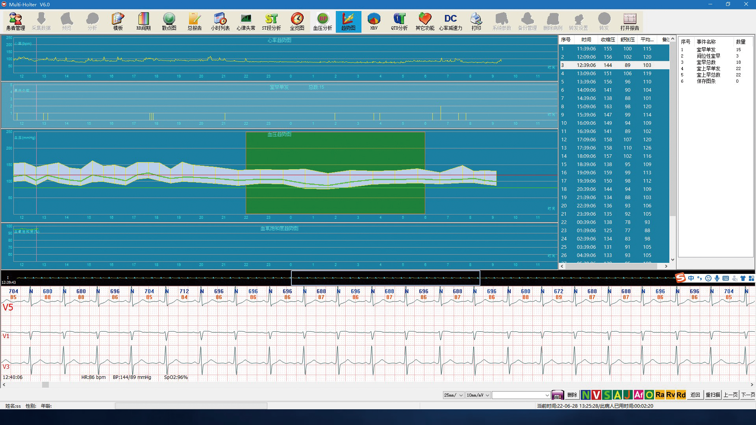The width and height of the screenshot is (756, 425).
Task: Open HRV analysis from toolbar
Action: [374, 21]
